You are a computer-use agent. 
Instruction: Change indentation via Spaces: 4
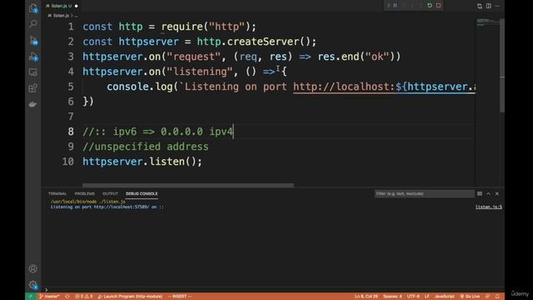(392, 297)
